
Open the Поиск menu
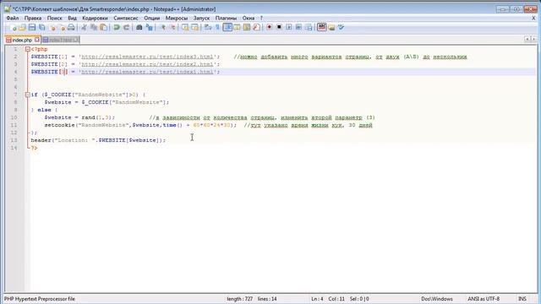[54, 18]
